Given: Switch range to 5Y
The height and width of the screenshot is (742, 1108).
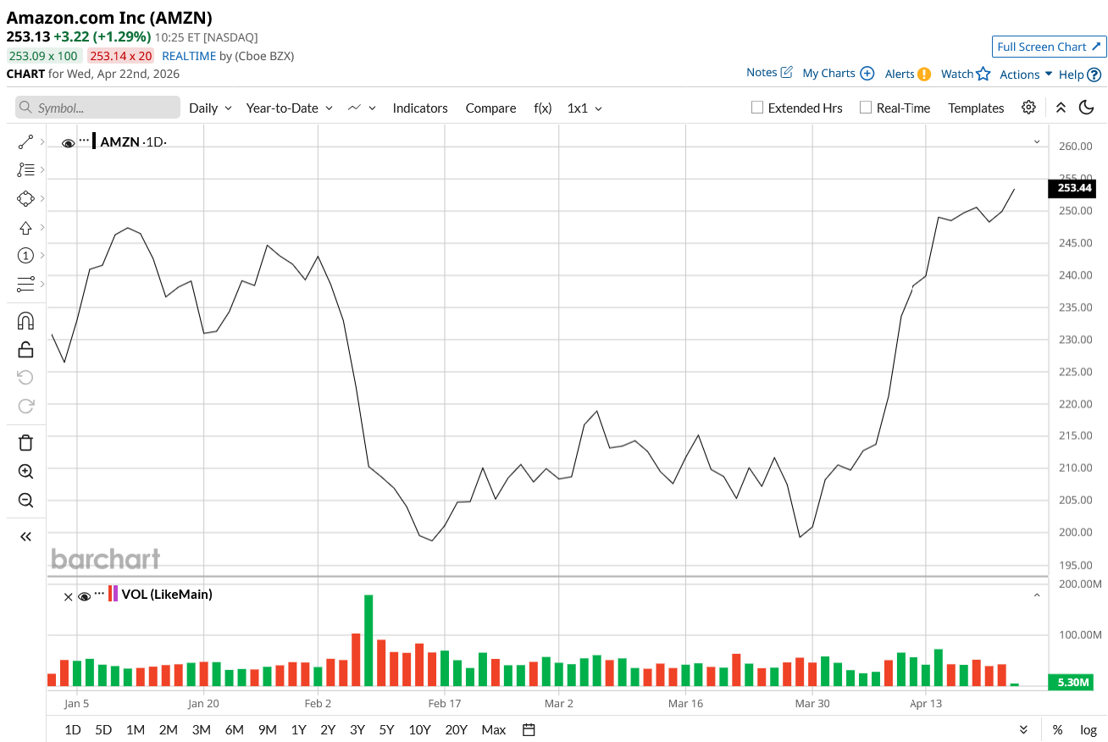Looking at the screenshot, I should 386,729.
